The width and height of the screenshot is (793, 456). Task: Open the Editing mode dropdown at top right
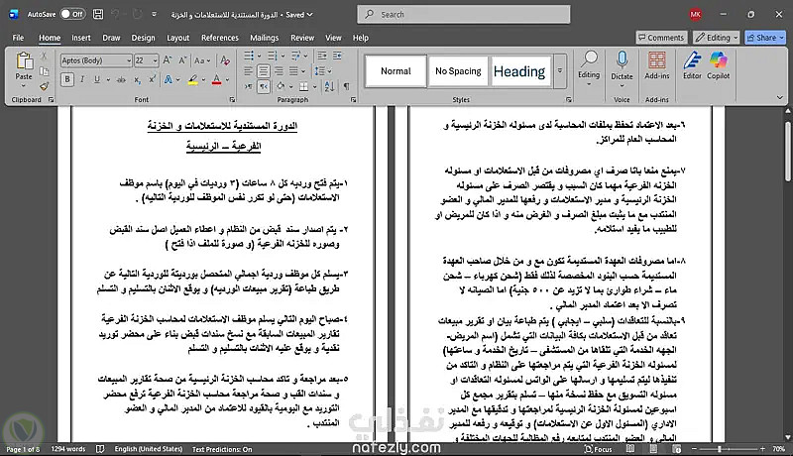pos(716,38)
